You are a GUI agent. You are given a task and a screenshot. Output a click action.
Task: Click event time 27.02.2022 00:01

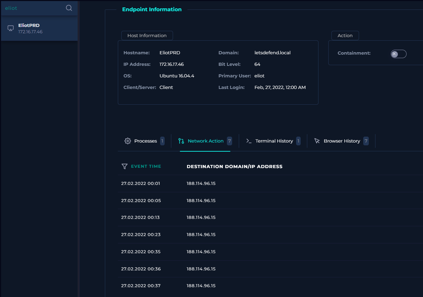(x=141, y=183)
